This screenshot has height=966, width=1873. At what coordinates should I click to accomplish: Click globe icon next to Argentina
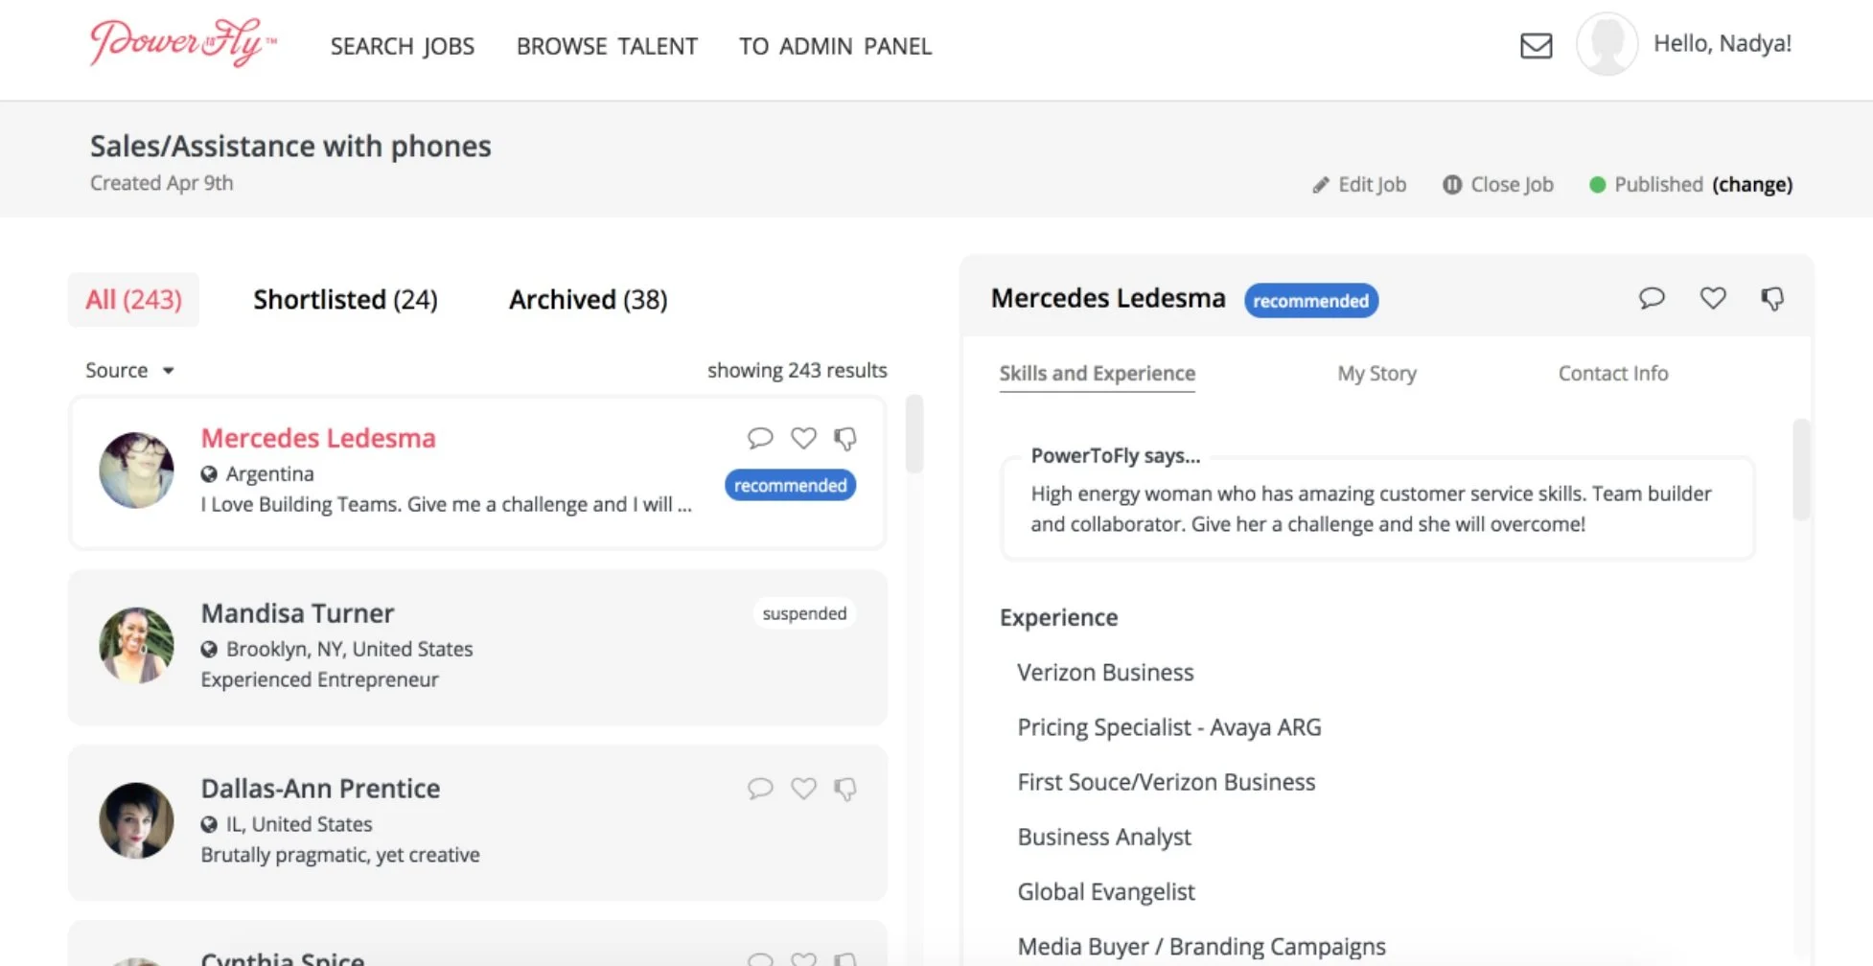tap(209, 474)
